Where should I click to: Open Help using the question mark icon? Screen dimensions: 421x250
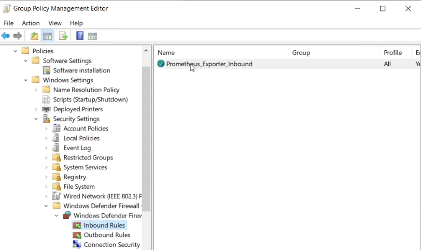pos(80,36)
